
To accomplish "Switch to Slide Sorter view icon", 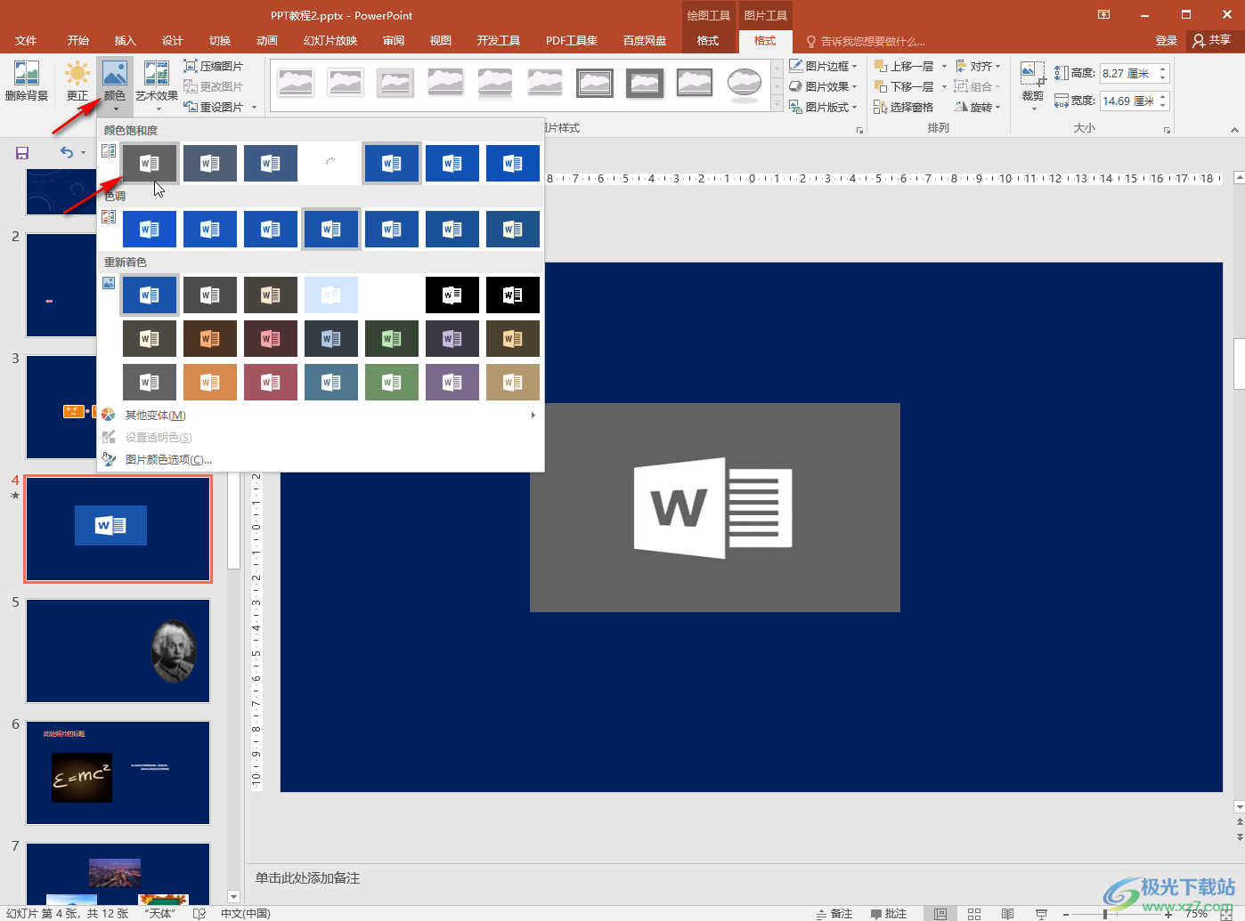I will (974, 914).
